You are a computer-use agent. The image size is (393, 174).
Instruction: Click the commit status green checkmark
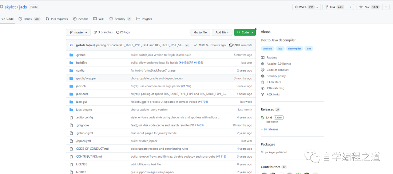tap(195, 45)
